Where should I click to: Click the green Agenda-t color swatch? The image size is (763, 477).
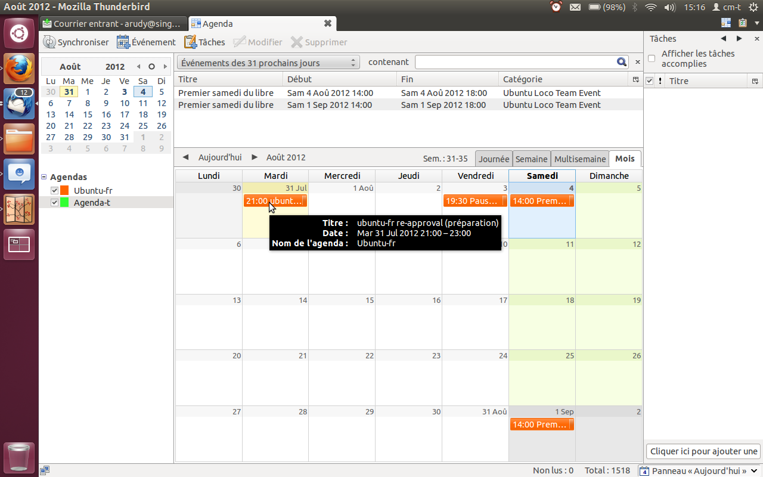64,203
